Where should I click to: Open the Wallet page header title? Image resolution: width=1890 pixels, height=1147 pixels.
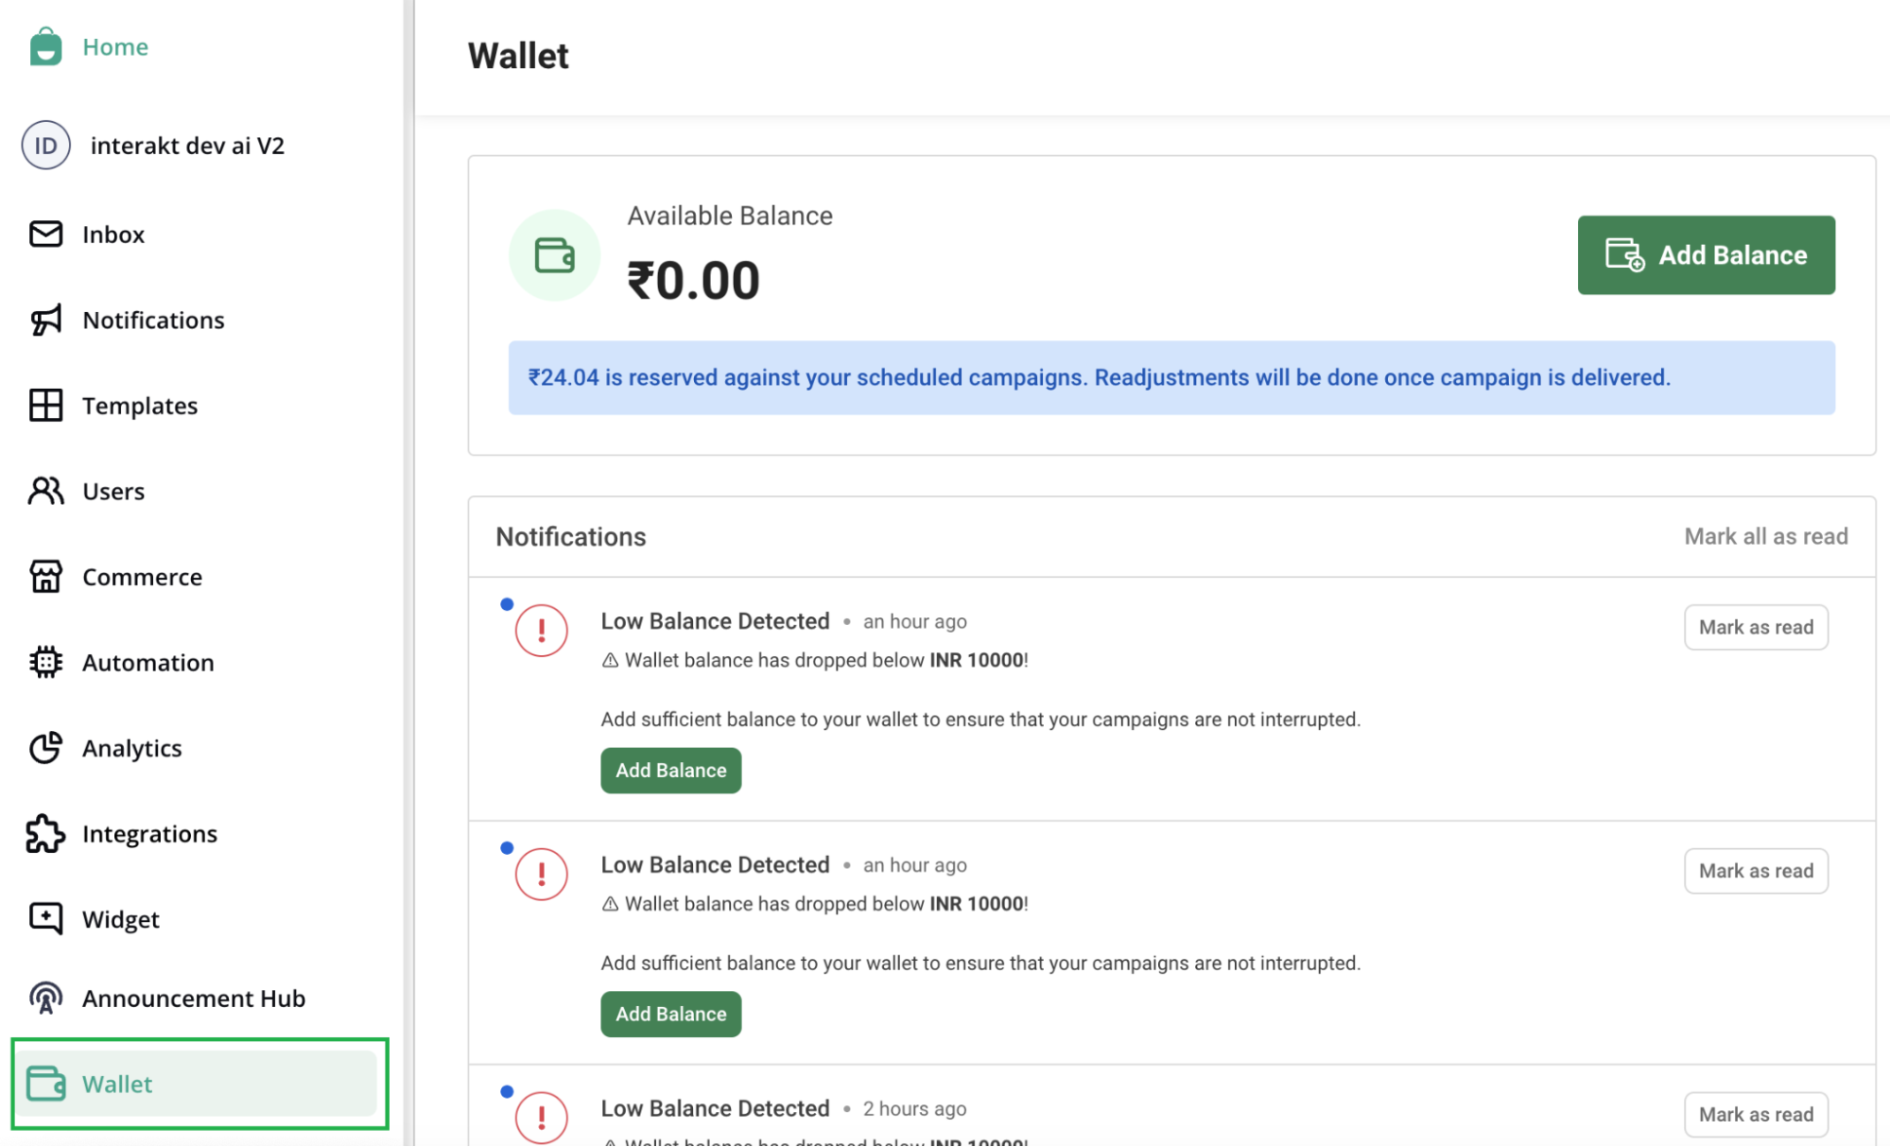tap(518, 56)
